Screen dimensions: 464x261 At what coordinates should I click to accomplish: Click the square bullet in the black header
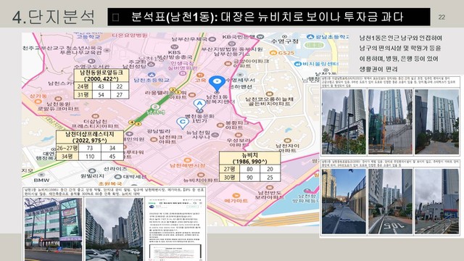(x=116, y=17)
